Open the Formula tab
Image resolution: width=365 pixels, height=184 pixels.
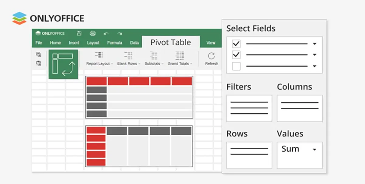pyautogui.click(x=115, y=43)
